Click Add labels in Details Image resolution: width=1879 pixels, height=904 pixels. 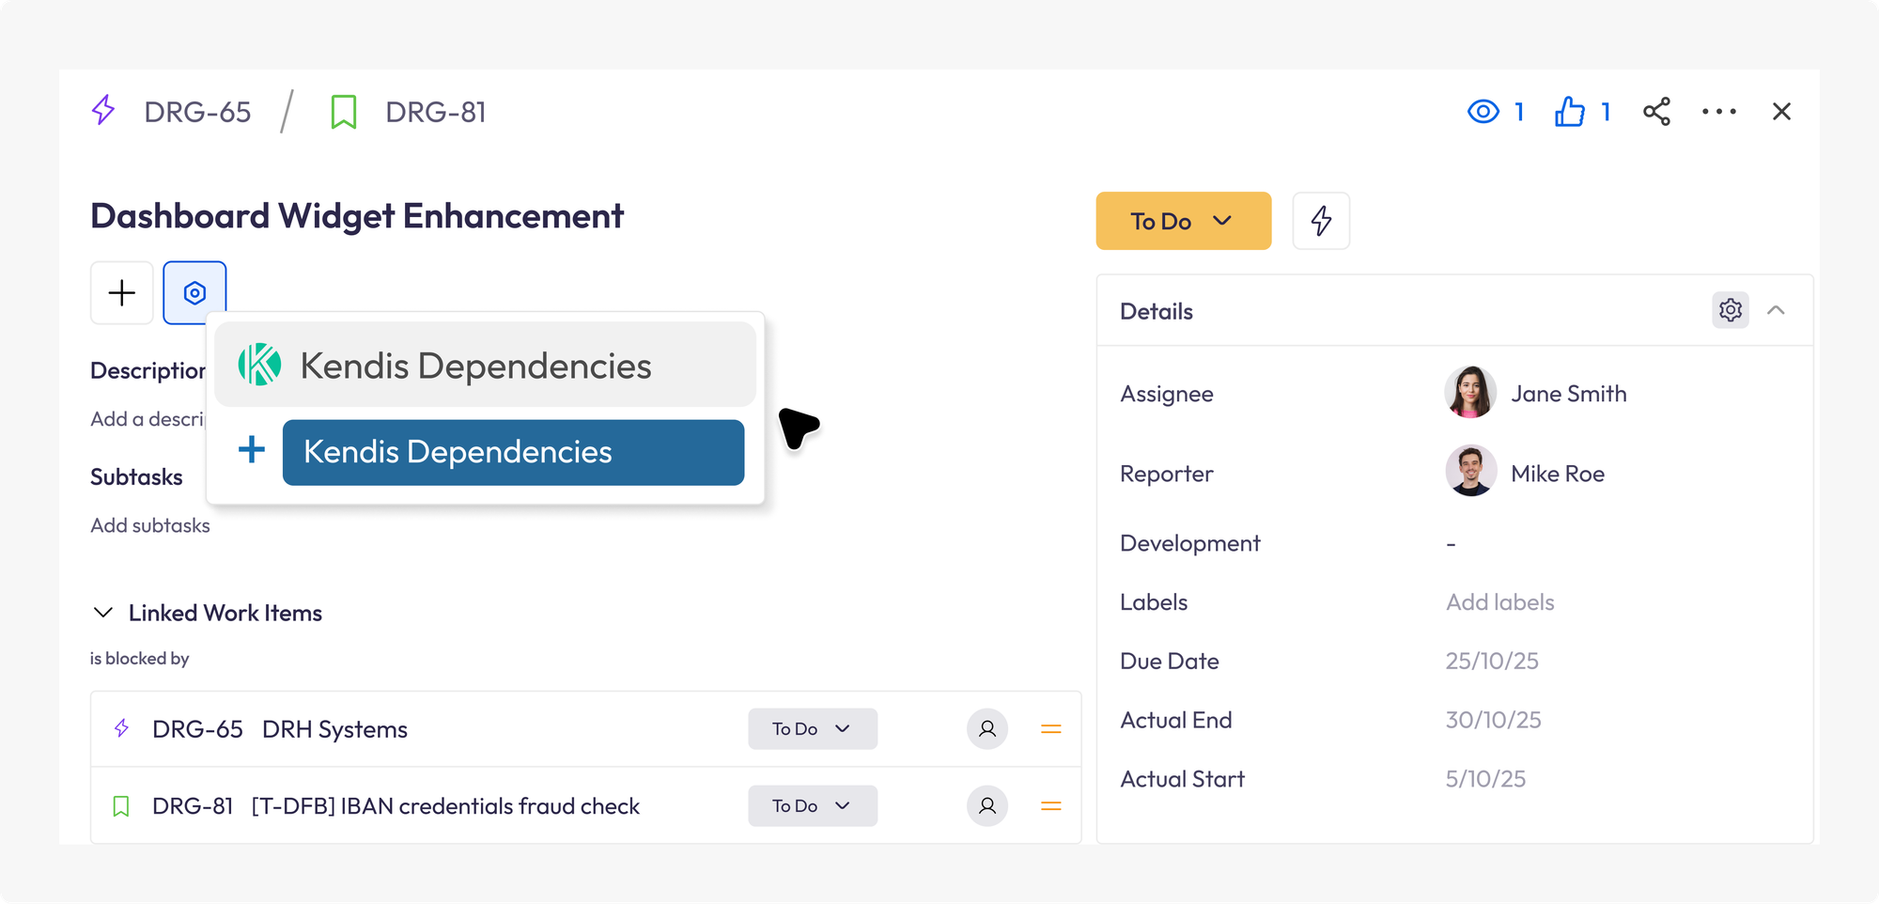(1499, 601)
